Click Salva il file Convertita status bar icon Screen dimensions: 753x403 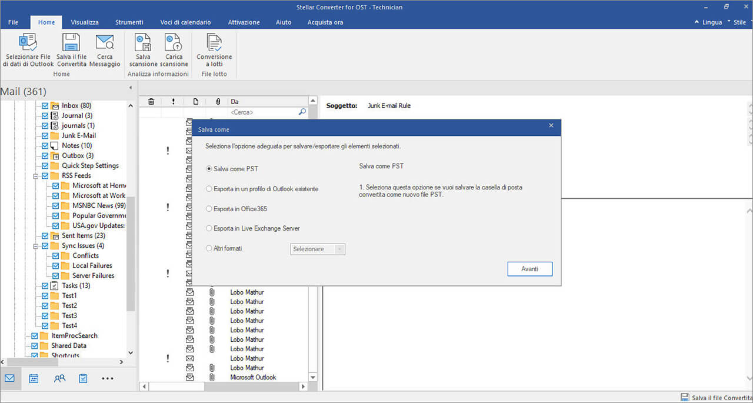685,398
